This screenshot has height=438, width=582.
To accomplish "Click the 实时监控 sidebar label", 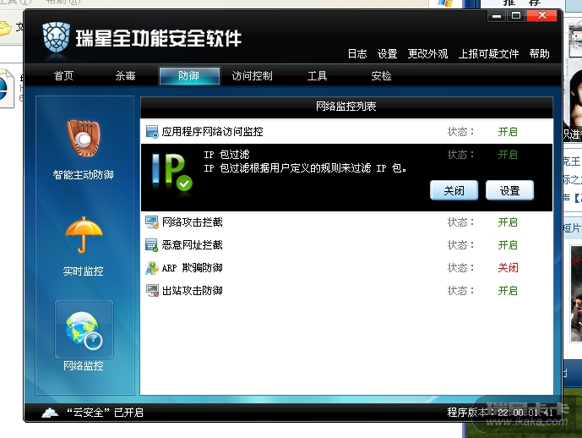I will coord(83,271).
